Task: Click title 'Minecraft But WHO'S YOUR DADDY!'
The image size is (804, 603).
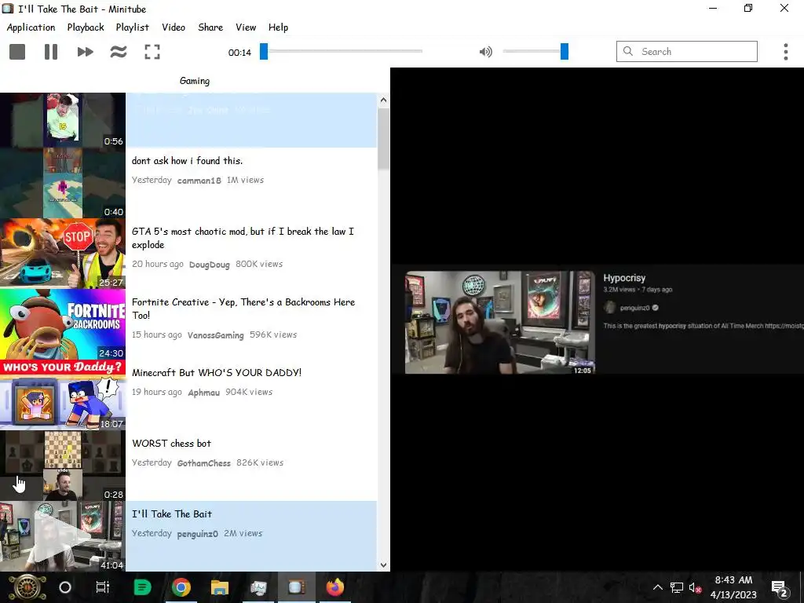Action: [x=217, y=373]
